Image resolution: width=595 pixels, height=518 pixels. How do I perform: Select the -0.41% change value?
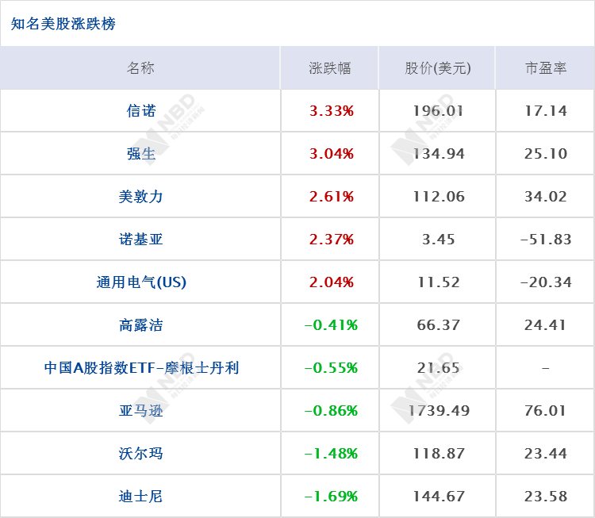331,325
